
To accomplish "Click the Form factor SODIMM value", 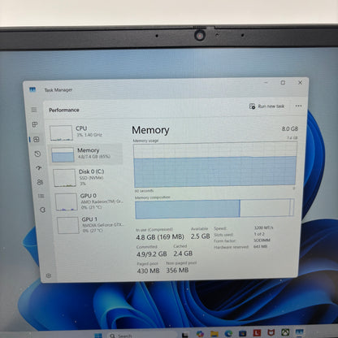I will point(262,240).
